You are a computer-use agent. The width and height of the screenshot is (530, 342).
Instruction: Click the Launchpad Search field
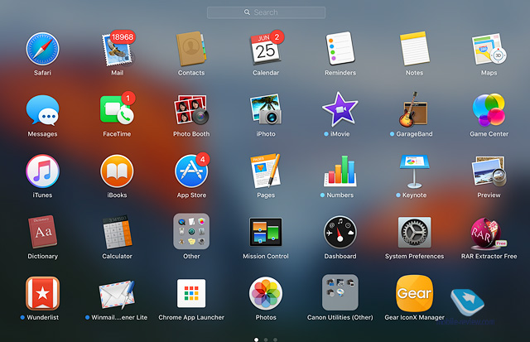[266, 12]
